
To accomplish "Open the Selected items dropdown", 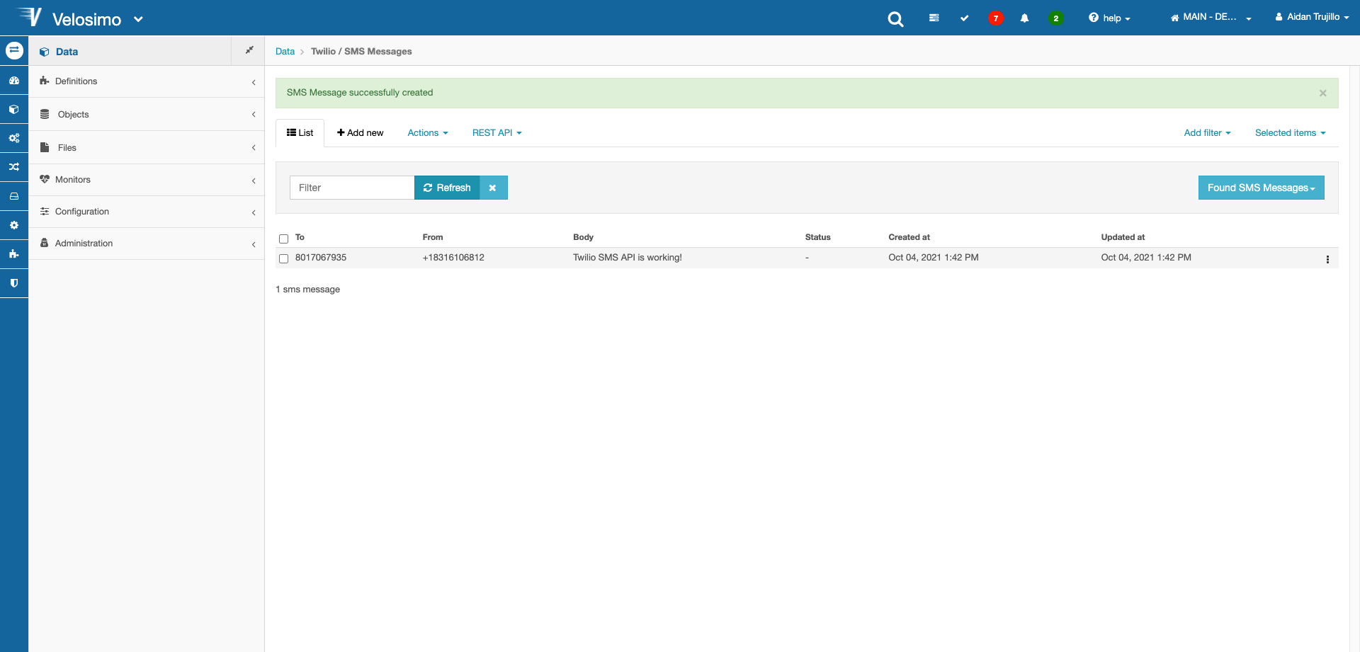I will click(1290, 133).
